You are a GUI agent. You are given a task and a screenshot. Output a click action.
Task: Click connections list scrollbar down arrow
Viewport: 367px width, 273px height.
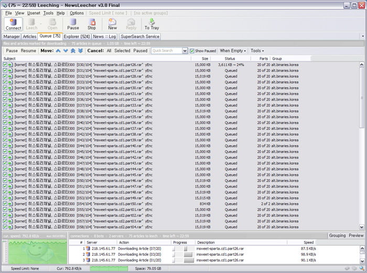(x=362, y=261)
